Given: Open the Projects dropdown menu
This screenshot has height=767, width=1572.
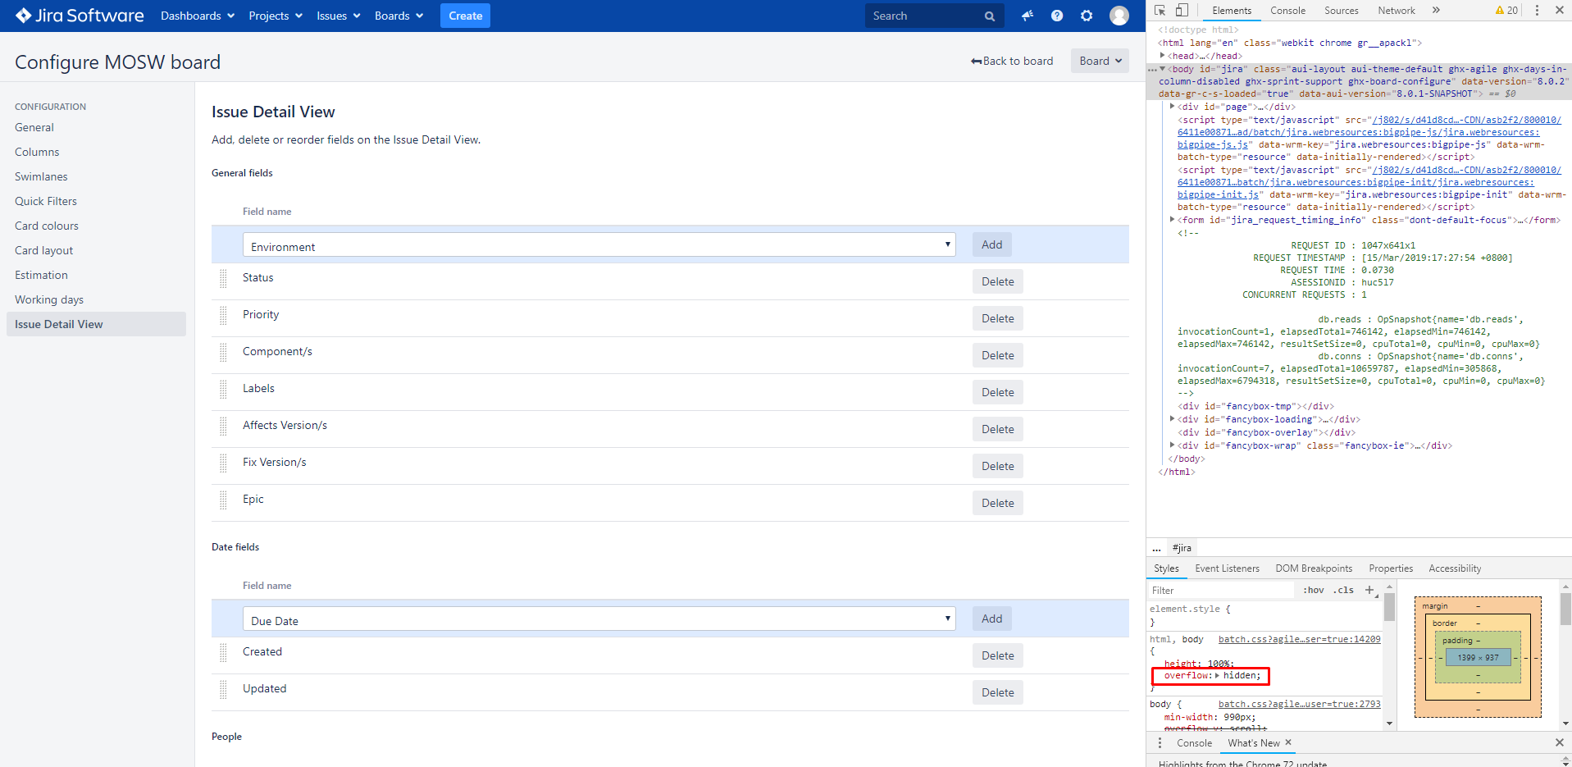Looking at the screenshot, I should click(x=276, y=16).
